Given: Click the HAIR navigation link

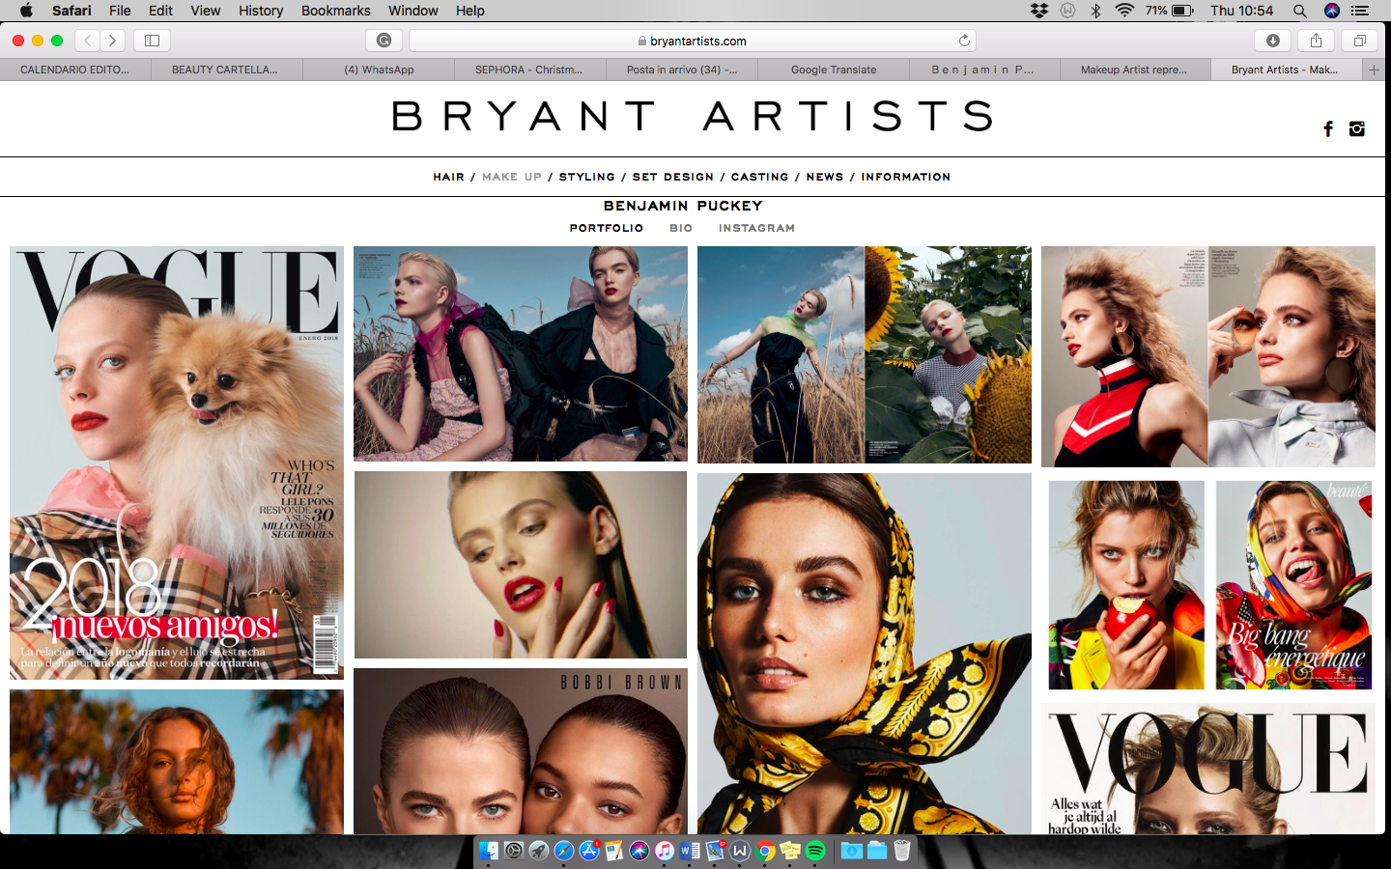Looking at the screenshot, I should (x=449, y=177).
